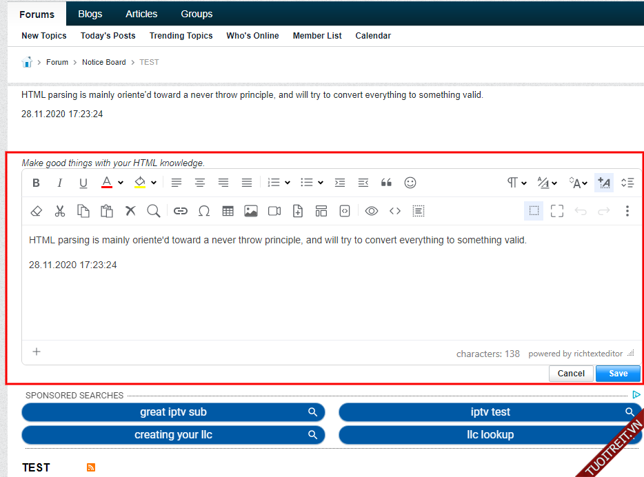644x477 pixels.
Task: Open Today's Posts menu item
Action: click(x=108, y=36)
